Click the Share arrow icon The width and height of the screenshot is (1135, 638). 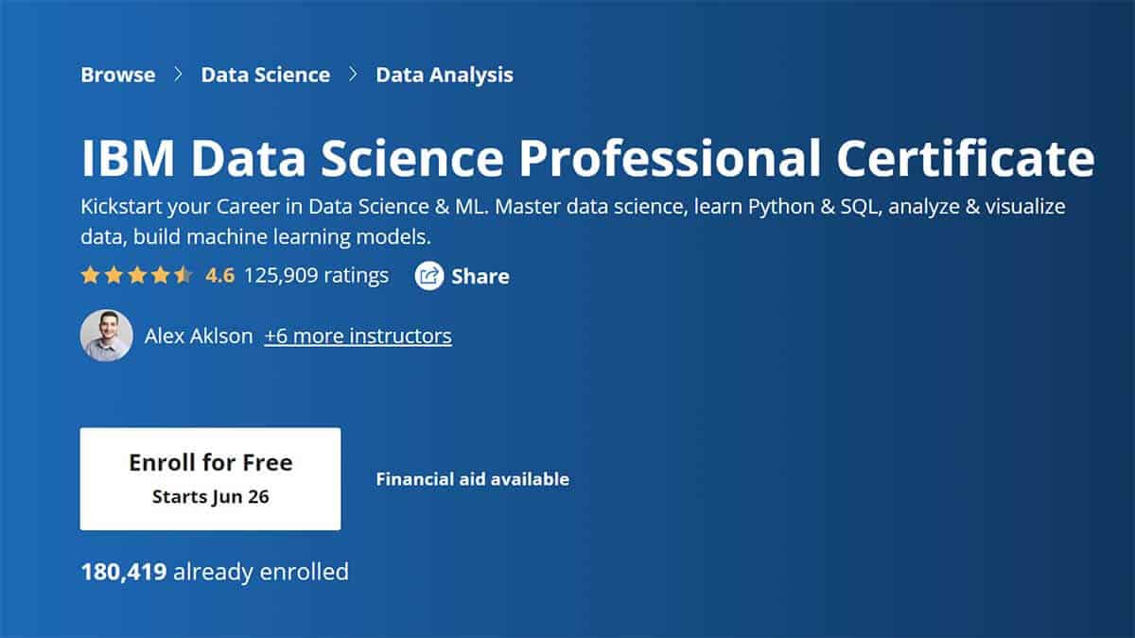(429, 276)
